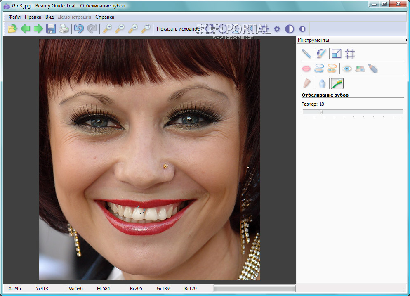
Task: Close the Инструменты panel
Action: tap(405, 40)
